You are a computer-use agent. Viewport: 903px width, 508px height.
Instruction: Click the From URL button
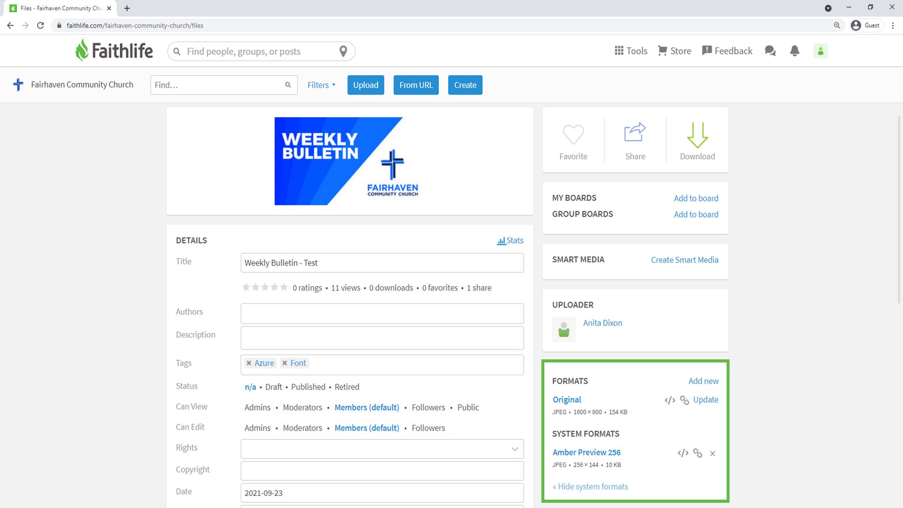click(416, 85)
